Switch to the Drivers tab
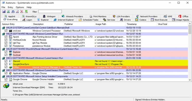Viewport: 192px width, 101px height. pos(125,20)
